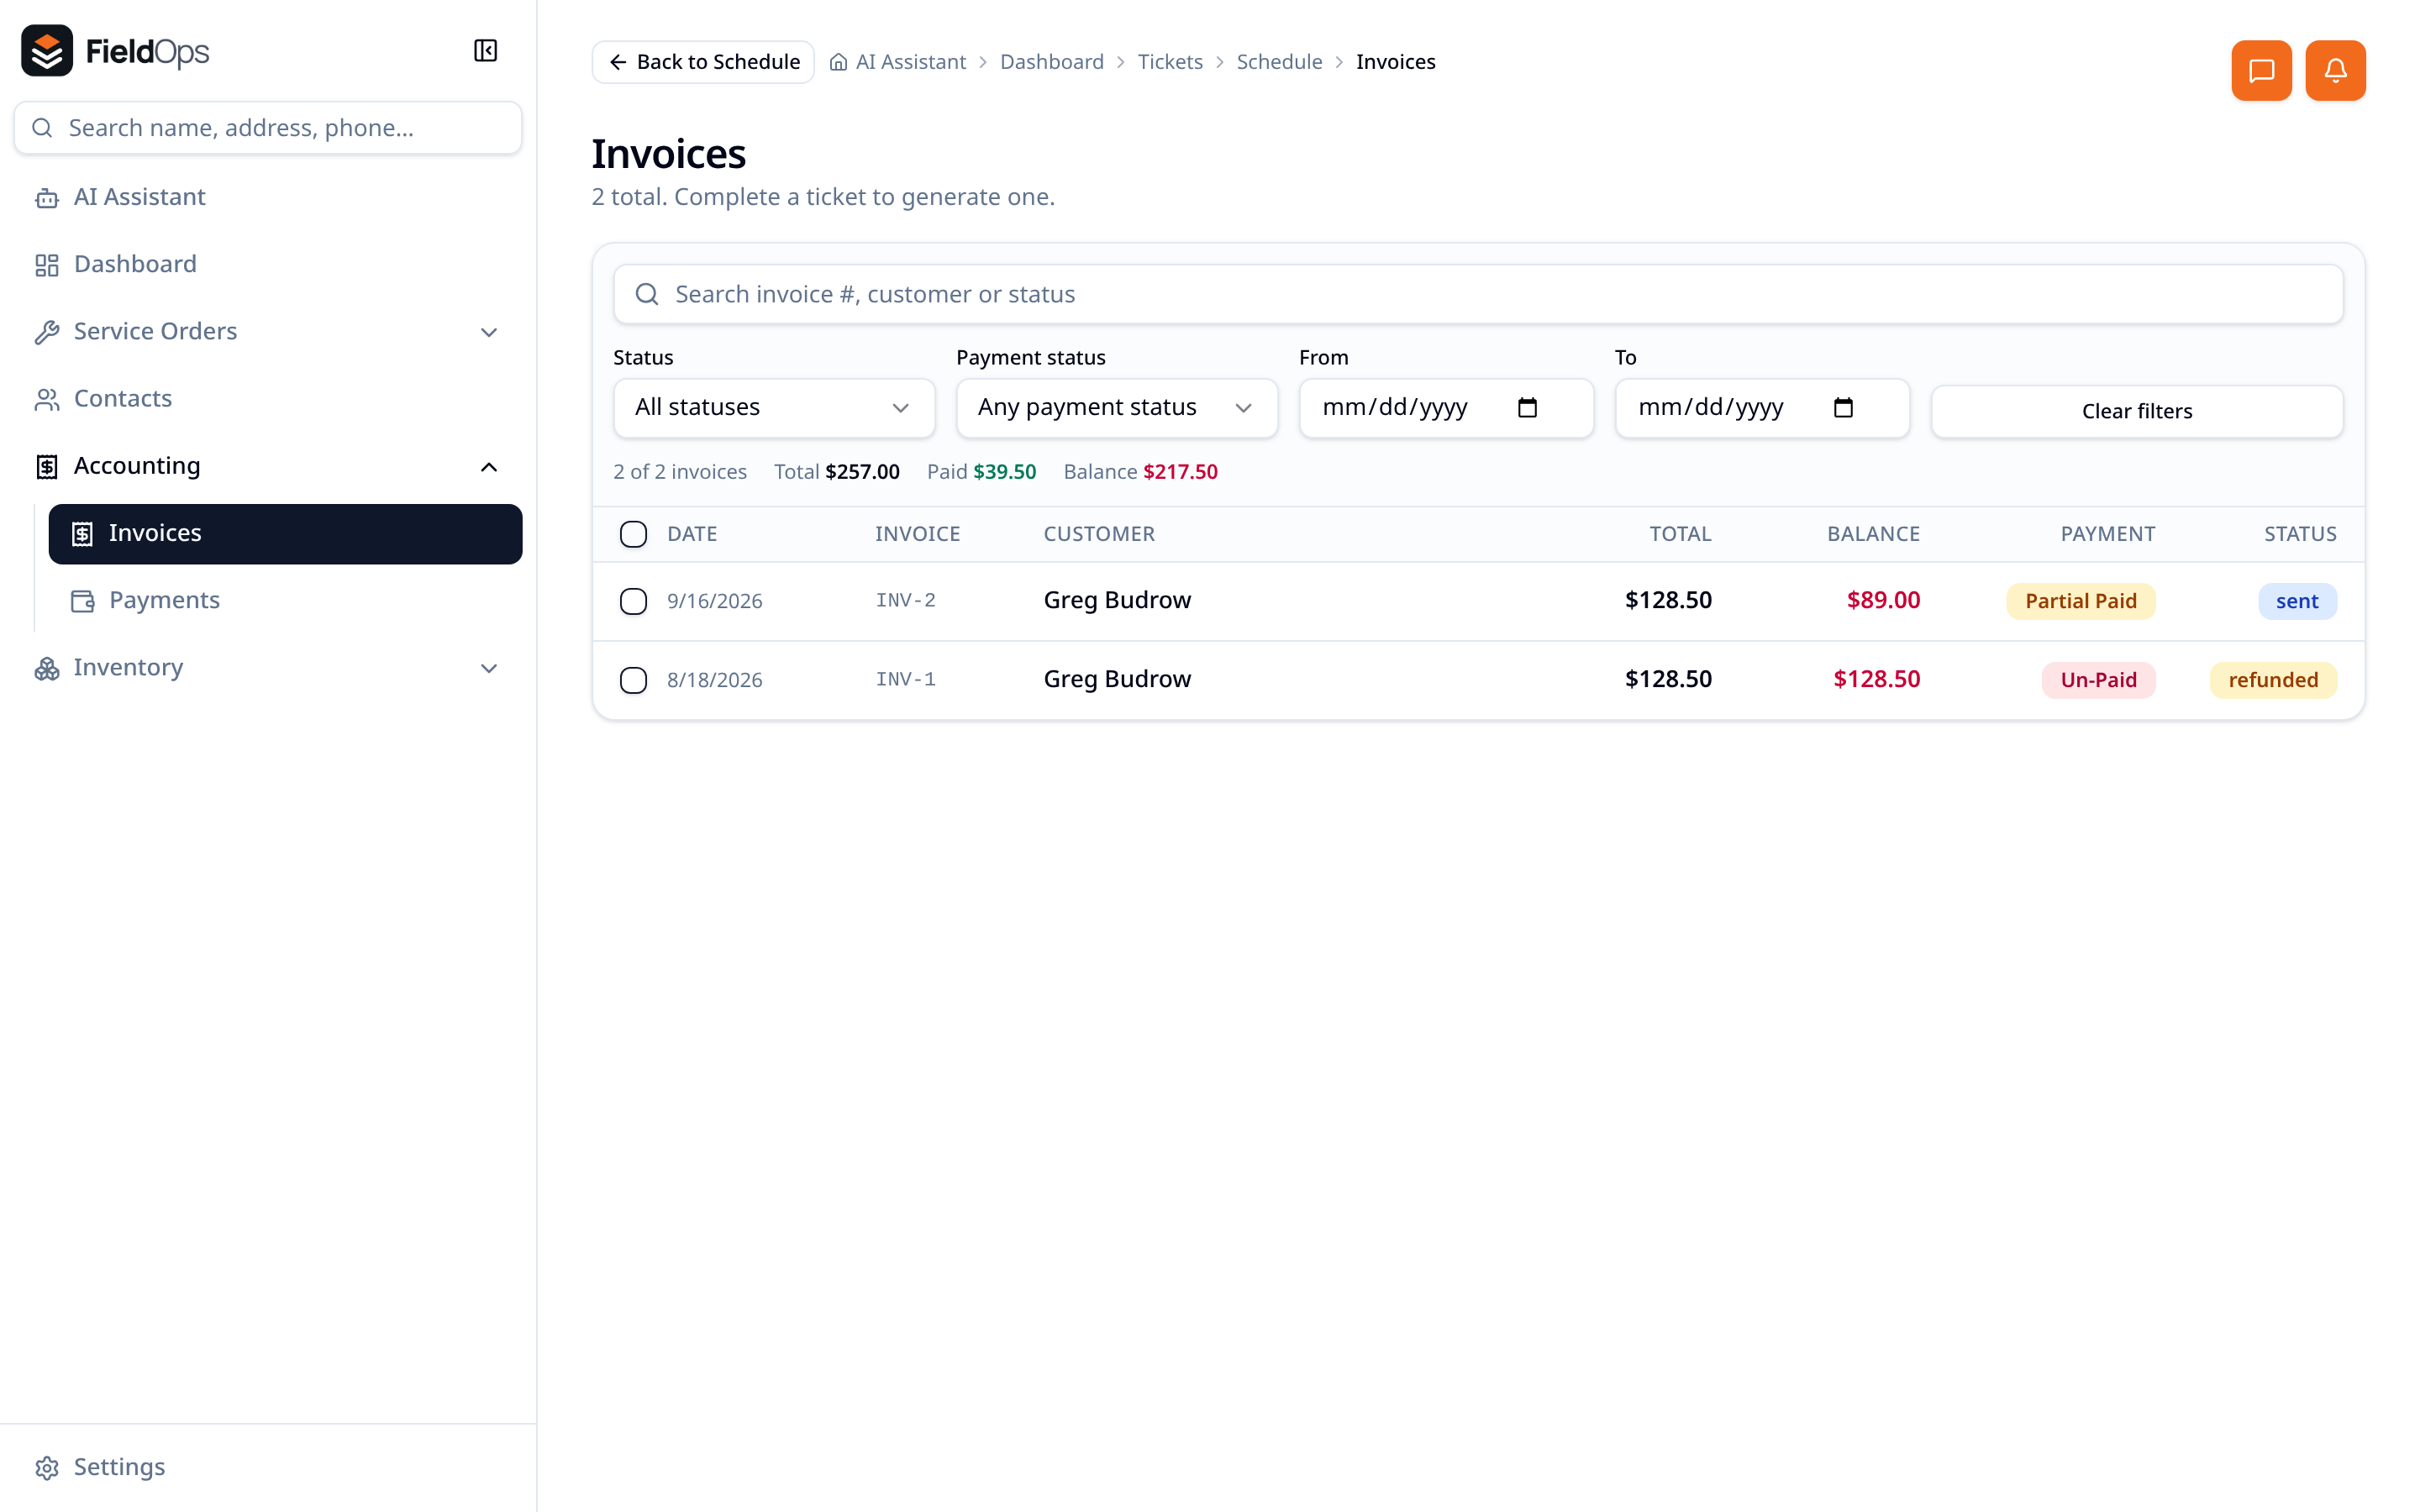
Task: Open the chat messages orange button
Action: point(2261,70)
